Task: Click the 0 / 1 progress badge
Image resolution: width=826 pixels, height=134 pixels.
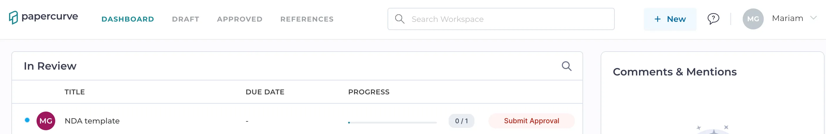Action: pyautogui.click(x=461, y=121)
